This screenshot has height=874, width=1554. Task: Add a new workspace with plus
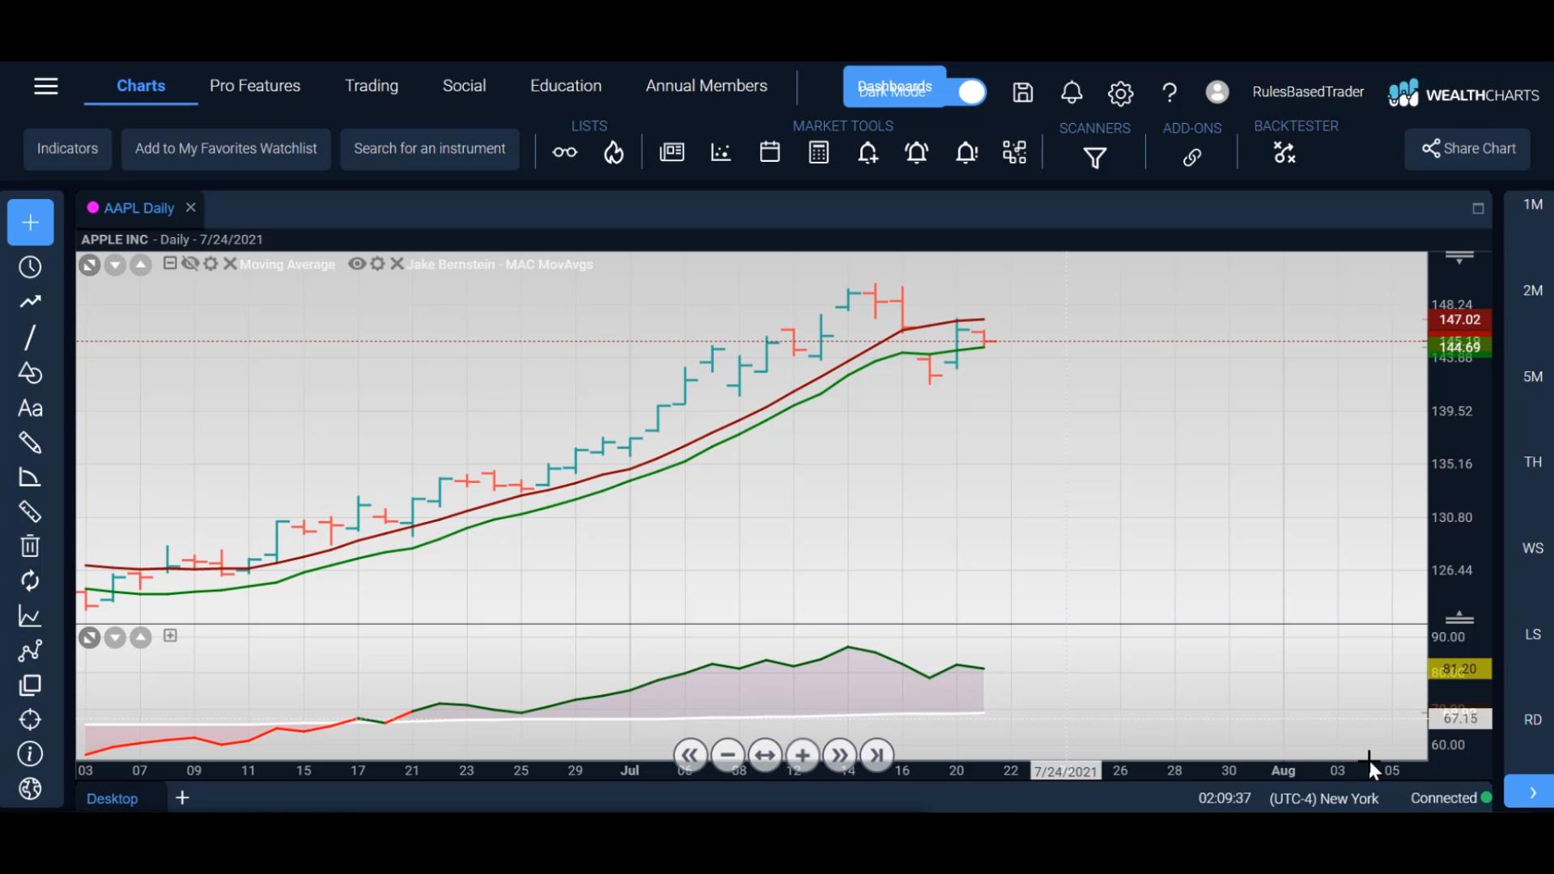click(183, 798)
